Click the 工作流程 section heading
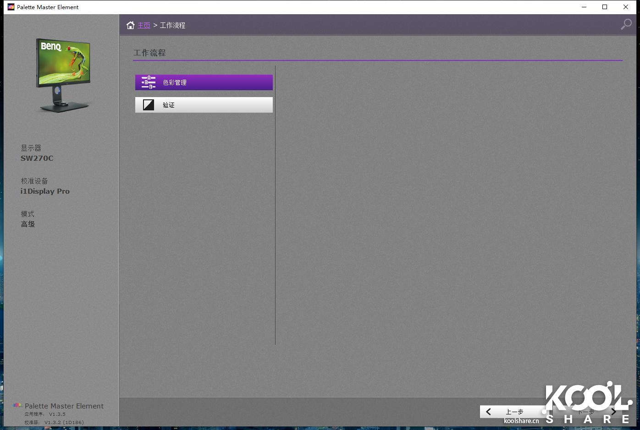The width and height of the screenshot is (640, 430). 149,53
